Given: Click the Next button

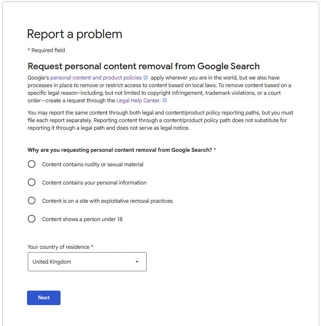Looking at the screenshot, I should click(44, 298).
